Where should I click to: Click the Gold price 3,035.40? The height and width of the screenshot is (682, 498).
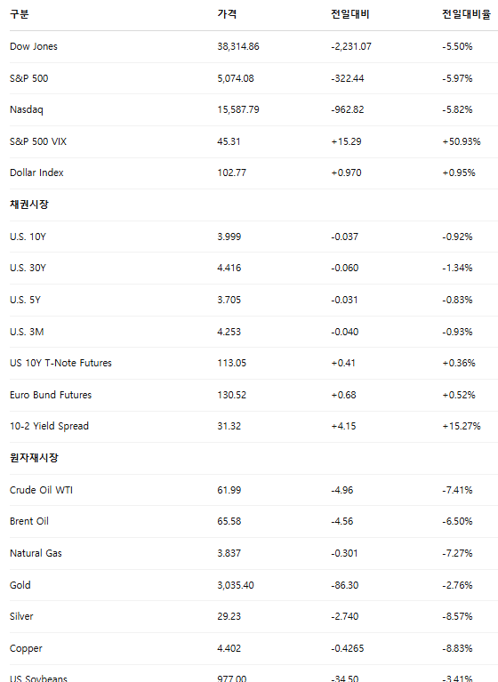(x=236, y=585)
